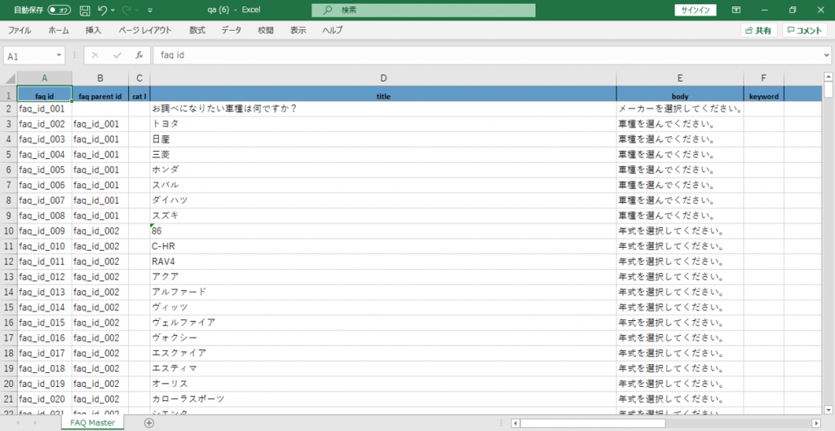Click cell お調べになりたい車種は何ですか？
The image size is (835, 431).
383,108
